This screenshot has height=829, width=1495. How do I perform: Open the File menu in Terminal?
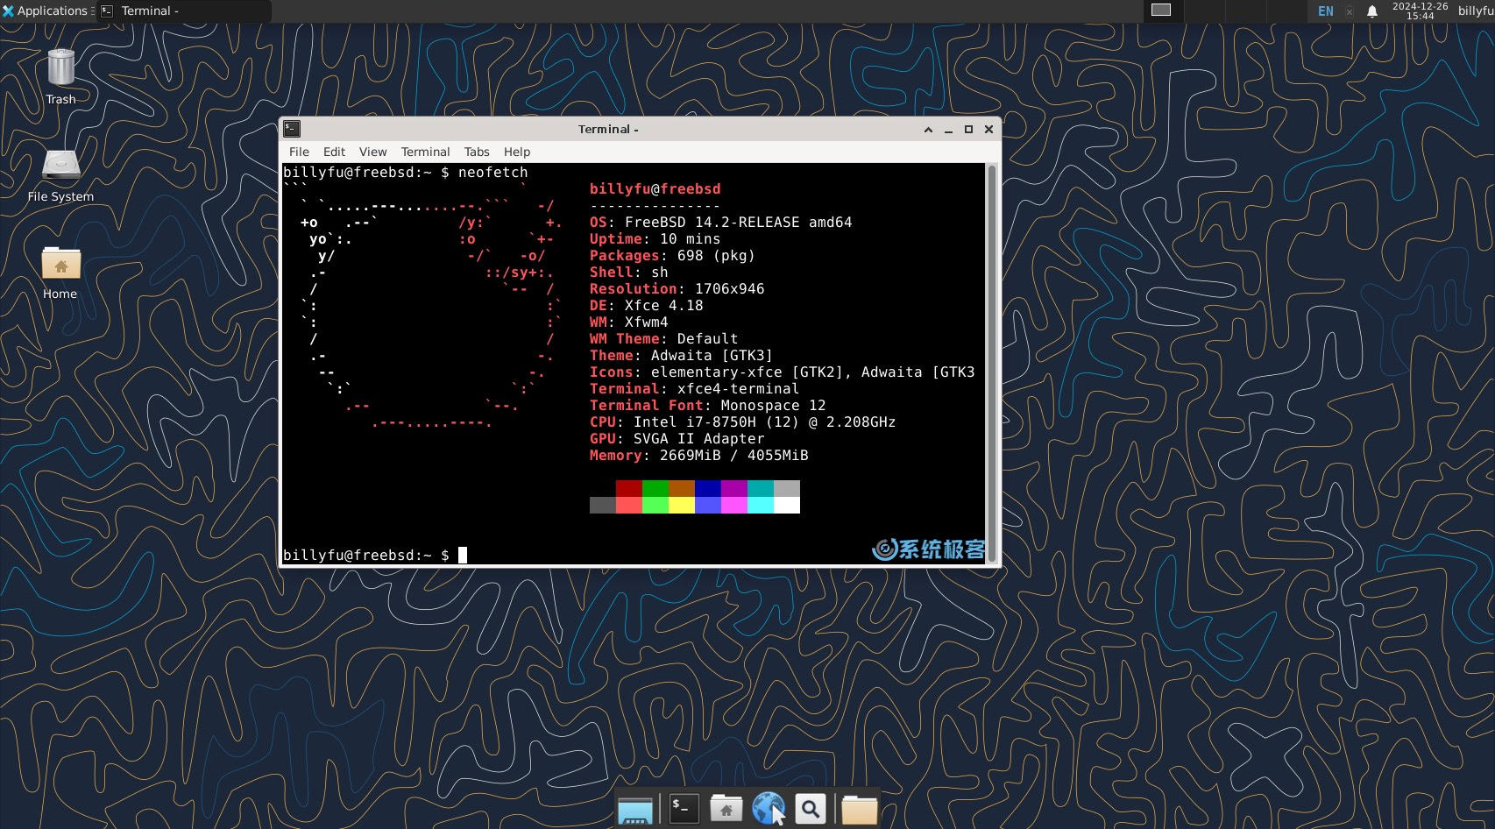click(299, 152)
